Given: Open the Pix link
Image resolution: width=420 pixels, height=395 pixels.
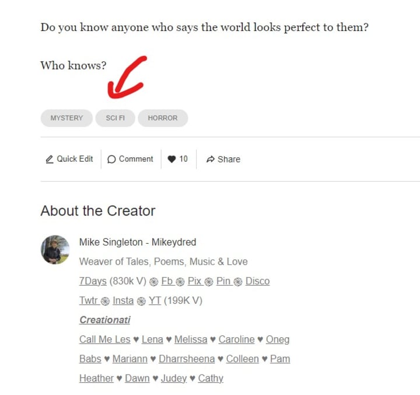Looking at the screenshot, I should (194, 281).
